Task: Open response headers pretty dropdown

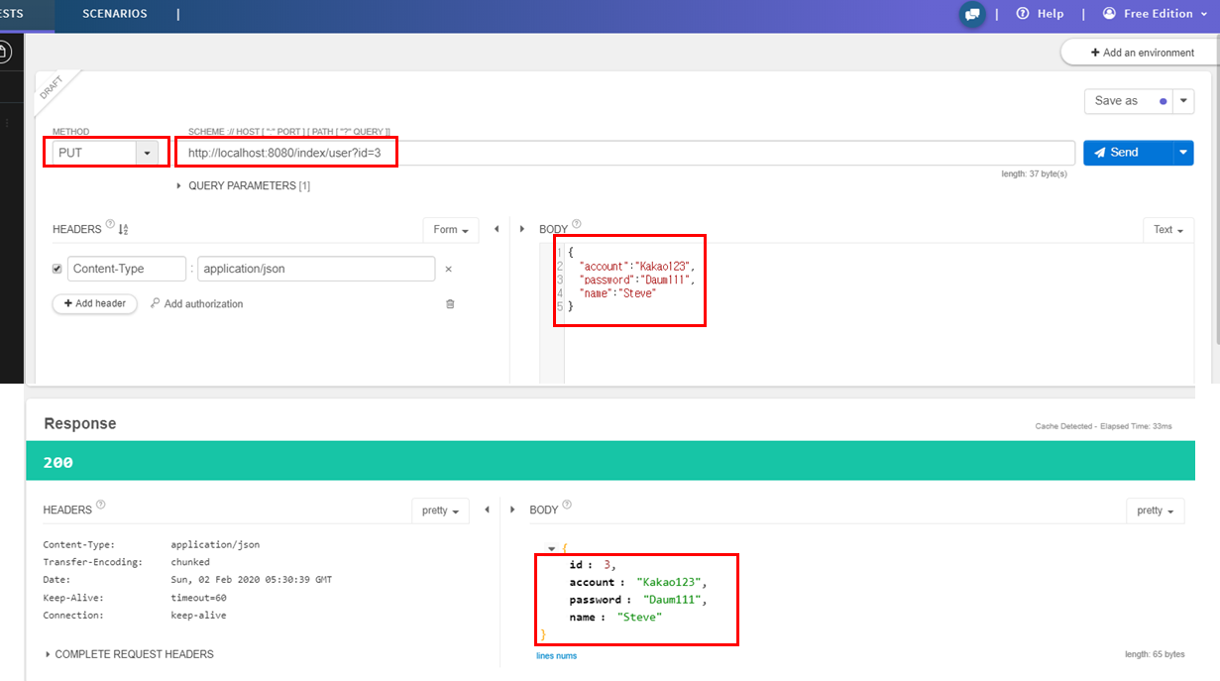Action: click(x=440, y=511)
